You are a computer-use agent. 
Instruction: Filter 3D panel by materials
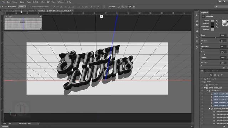pyautogui.click(x=218, y=75)
